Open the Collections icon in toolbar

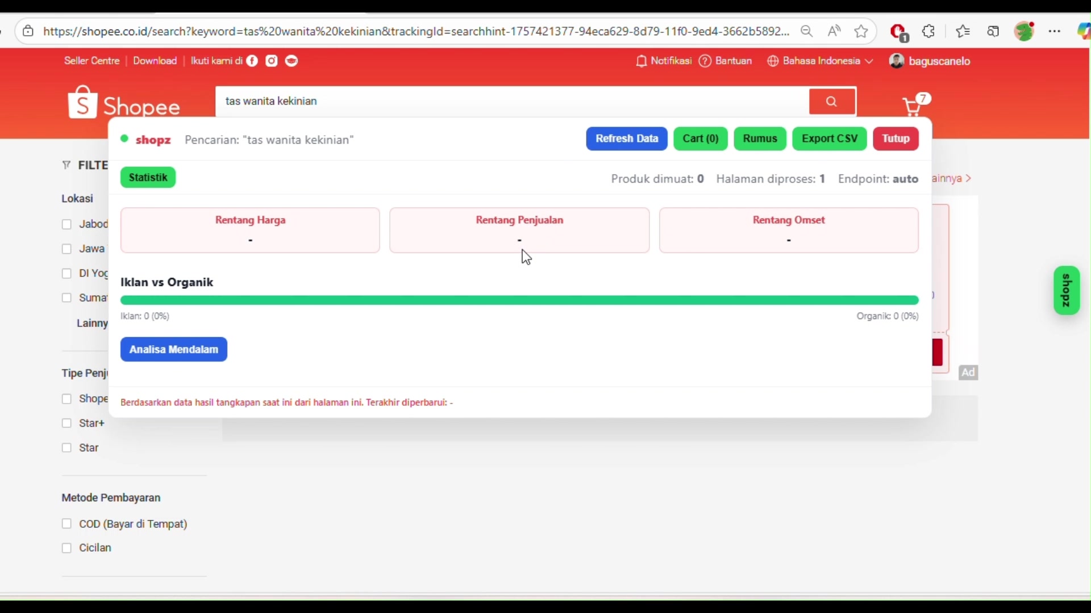(x=993, y=31)
